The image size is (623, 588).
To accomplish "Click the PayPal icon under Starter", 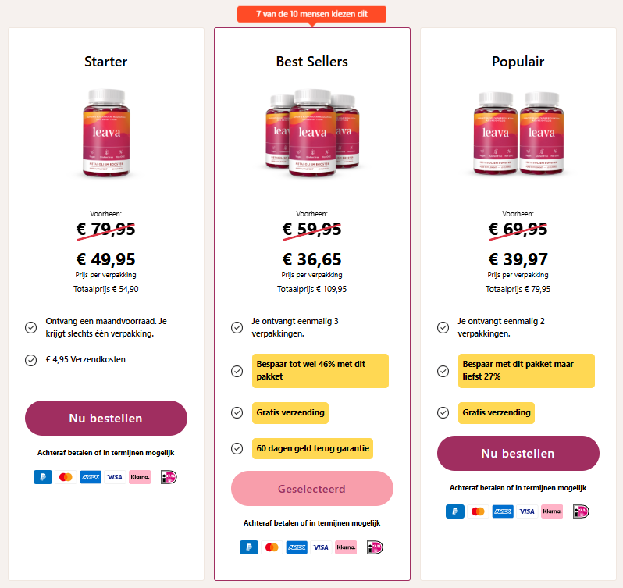I will [x=43, y=477].
